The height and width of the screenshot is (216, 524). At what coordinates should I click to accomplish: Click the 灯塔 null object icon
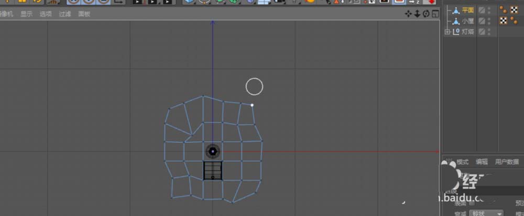(x=456, y=32)
